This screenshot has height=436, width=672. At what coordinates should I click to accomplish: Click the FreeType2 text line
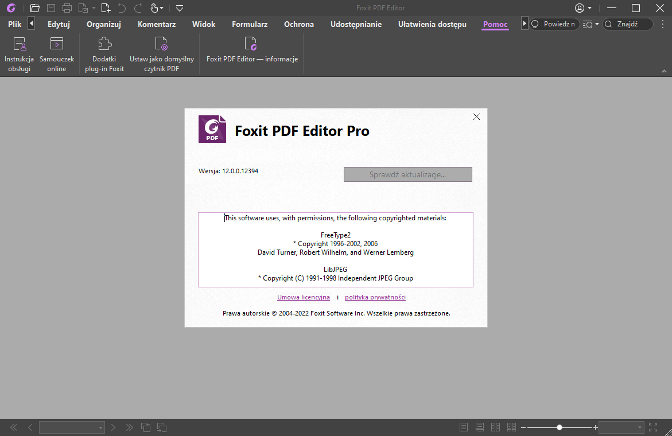[336, 235]
